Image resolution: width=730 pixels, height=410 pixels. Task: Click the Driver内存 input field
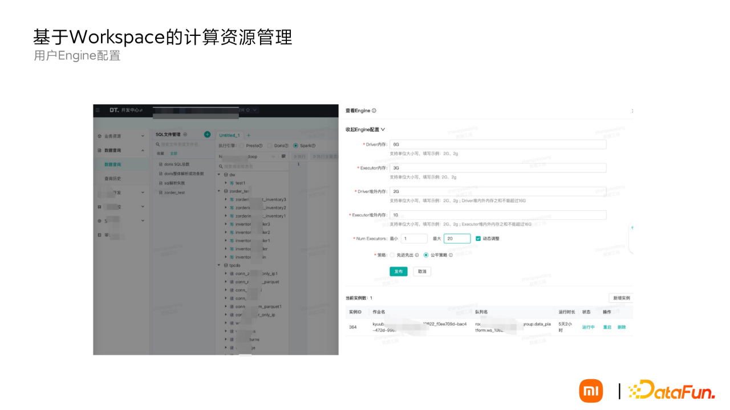pos(498,145)
